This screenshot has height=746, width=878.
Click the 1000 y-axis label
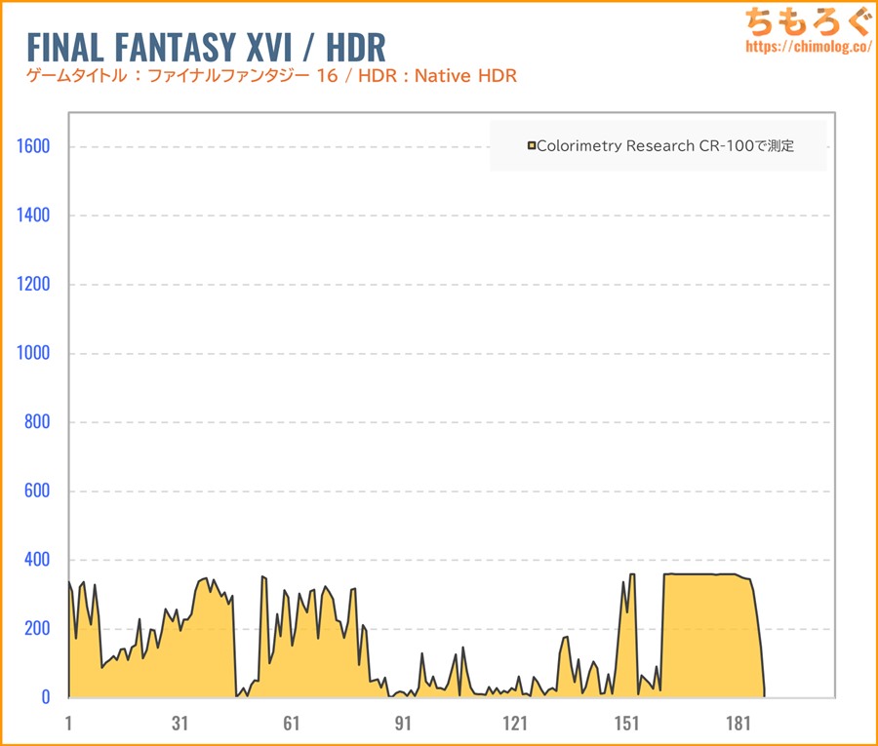32,354
